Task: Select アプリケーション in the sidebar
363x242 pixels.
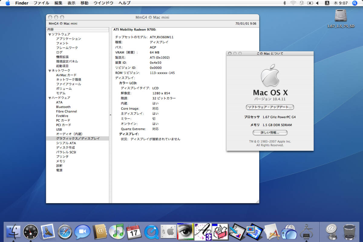Action: pos(69,39)
